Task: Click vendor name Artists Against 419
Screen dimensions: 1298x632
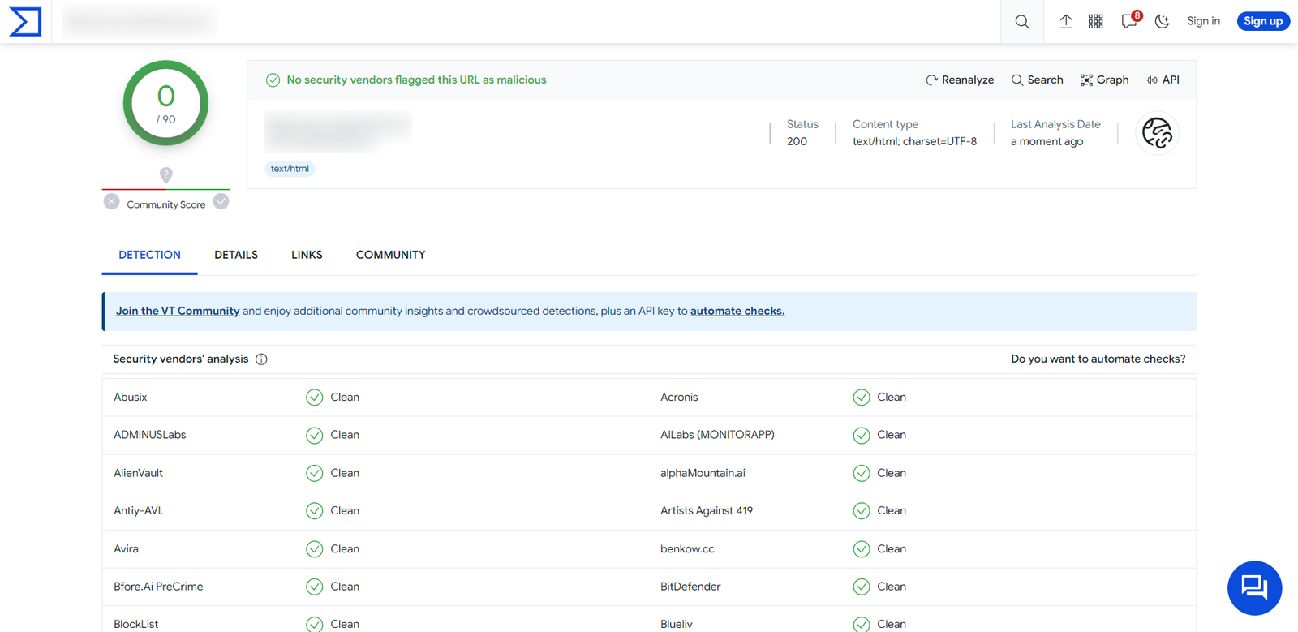Action: pos(707,510)
